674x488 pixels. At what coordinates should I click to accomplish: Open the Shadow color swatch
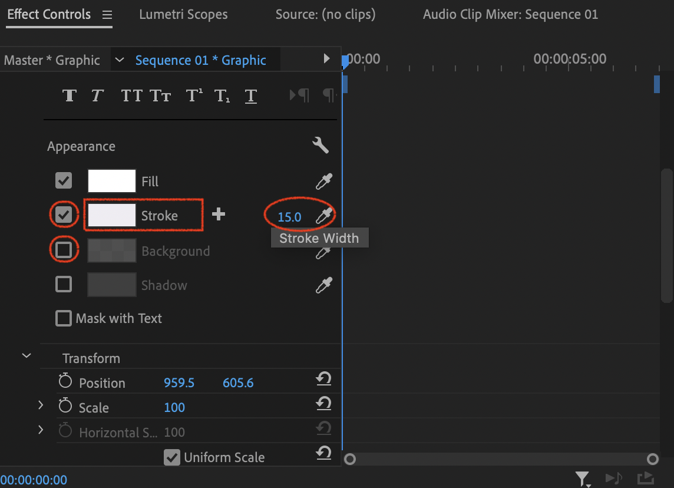112,285
